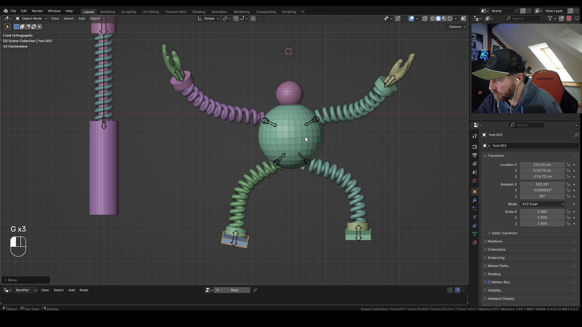Screen dimensions: 582x327
Task: Open the Material properties tab icon
Action: [x=475, y=243]
